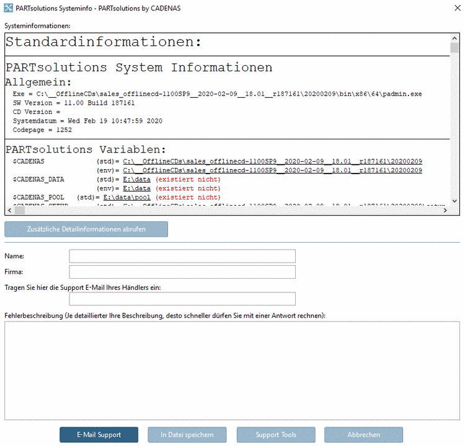Click 'Zusätzliche Detailinformationen abrufen' button

pyautogui.click(x=86, y=229)
